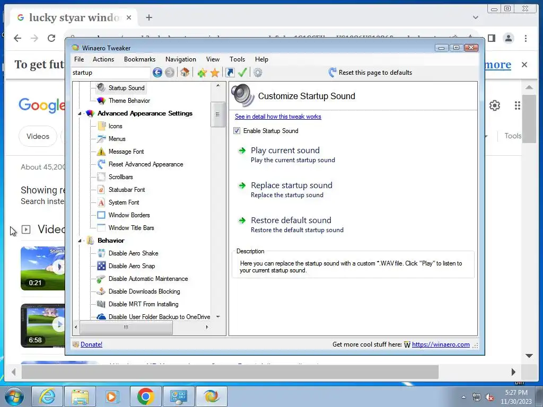
Task: Click the Disable Automatic Maintenance icon
Action: [x=101, y=279]
